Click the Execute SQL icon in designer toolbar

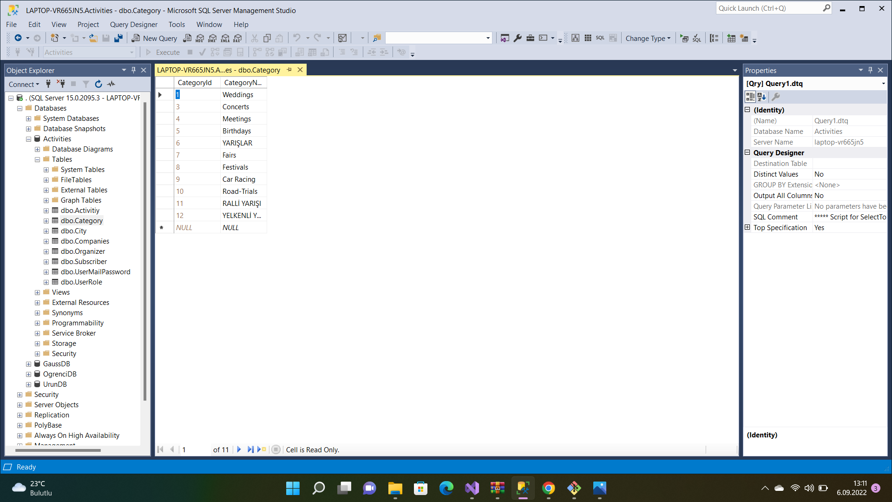click(x=684, y=38)
